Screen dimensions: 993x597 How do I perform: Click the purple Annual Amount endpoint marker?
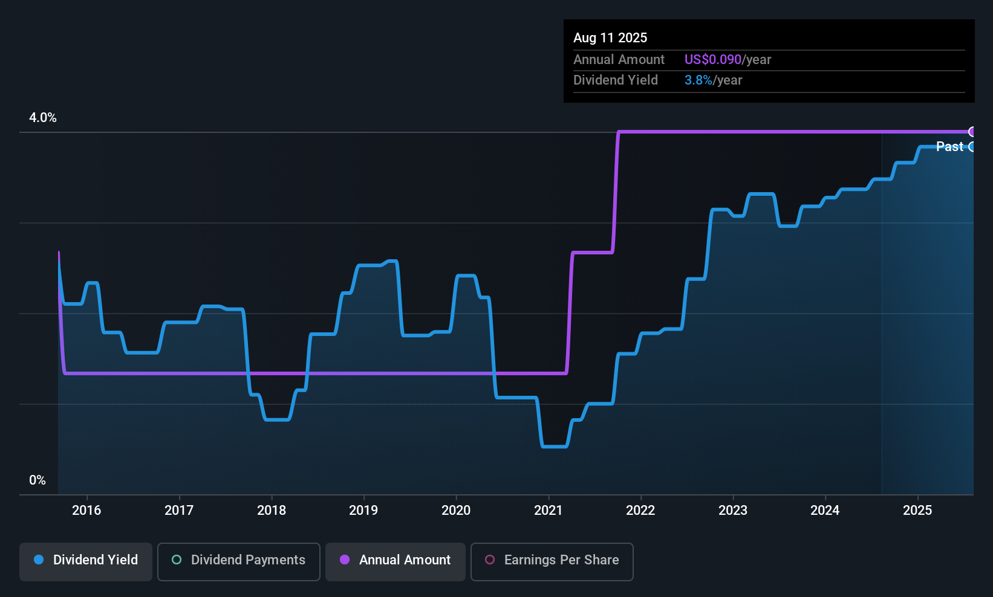pos(972,132)
